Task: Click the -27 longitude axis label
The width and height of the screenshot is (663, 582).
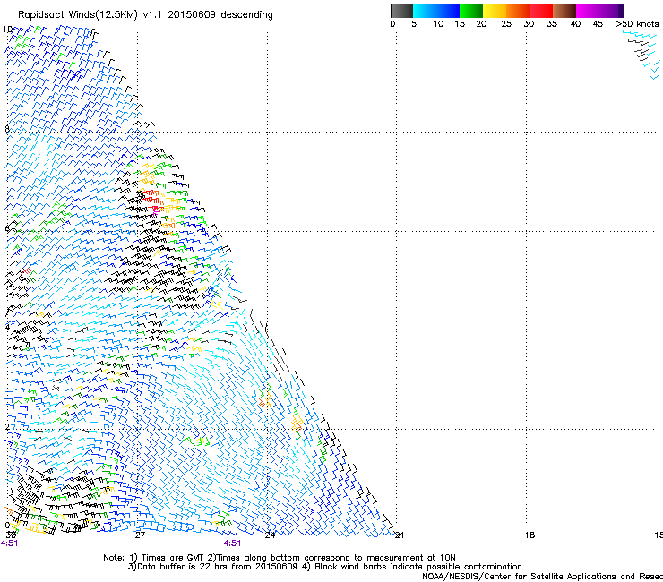Action: 137,535
